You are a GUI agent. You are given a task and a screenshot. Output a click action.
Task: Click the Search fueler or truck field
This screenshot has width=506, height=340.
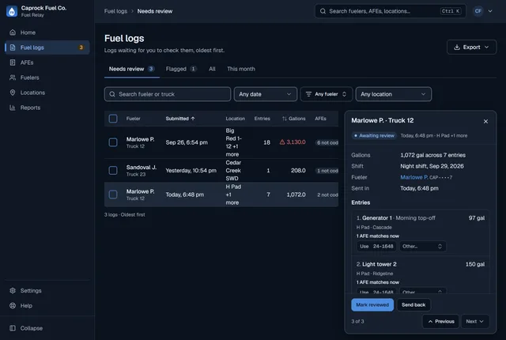(x=168, y=94)
